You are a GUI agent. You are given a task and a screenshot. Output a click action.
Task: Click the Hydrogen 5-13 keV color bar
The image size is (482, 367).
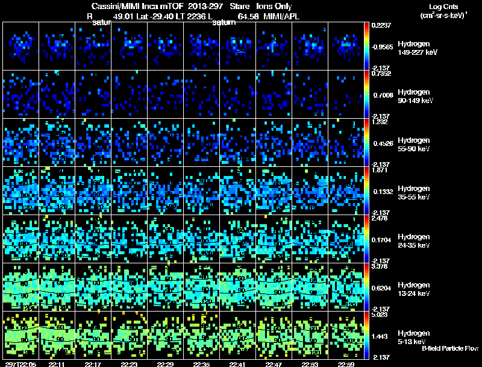pos(368,334)
